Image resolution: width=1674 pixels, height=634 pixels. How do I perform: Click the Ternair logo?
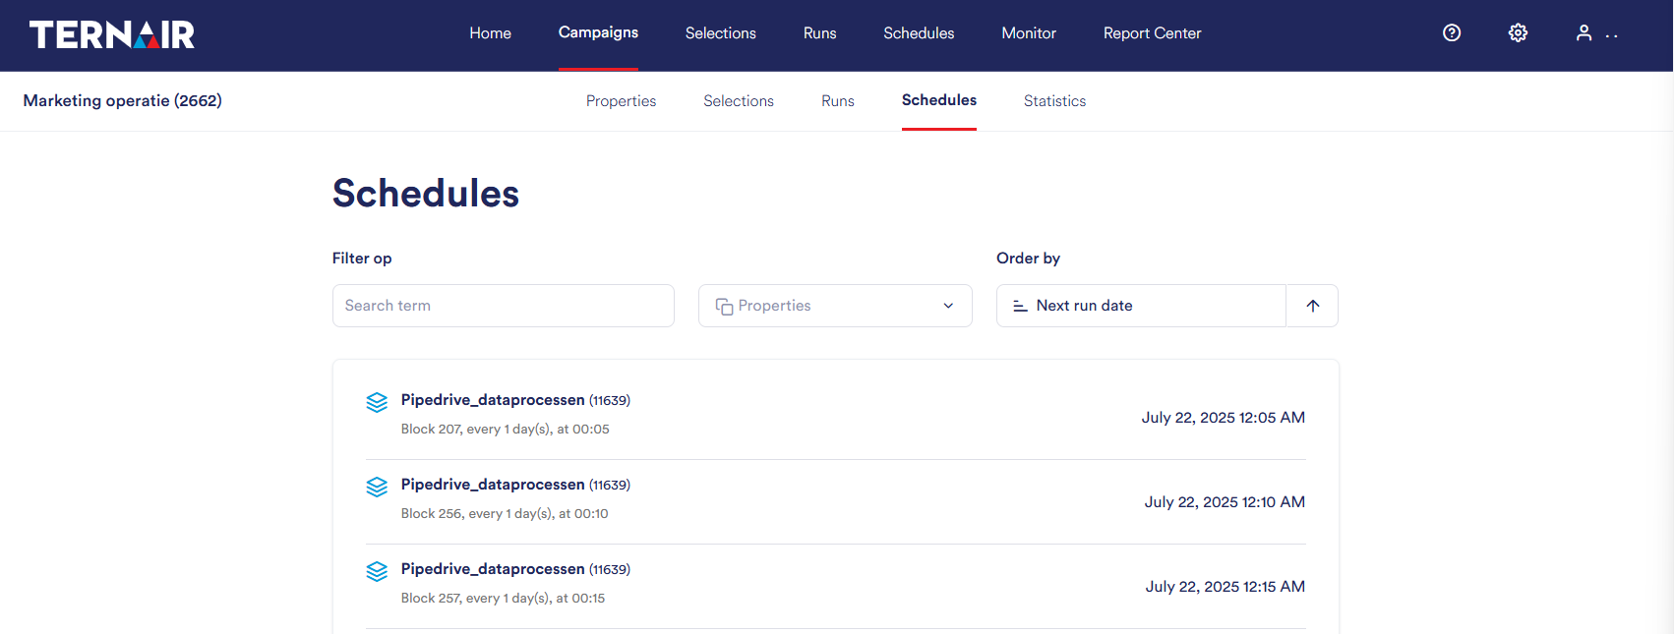[x=112, y=34]
